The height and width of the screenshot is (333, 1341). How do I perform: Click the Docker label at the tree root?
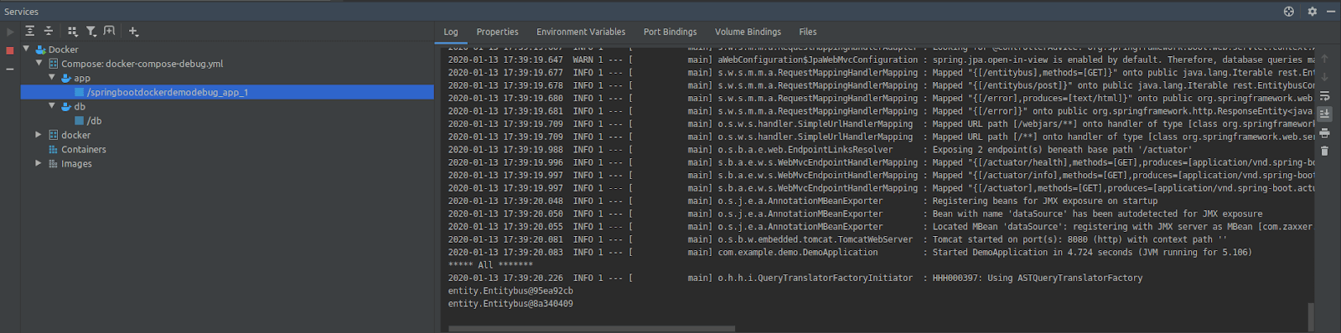tap(63, 49)
